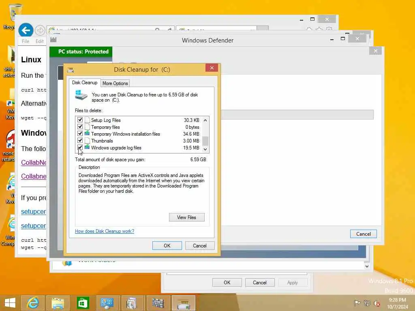
Task: Close the white dialog behind Disk Cleanup
Action: point(375,51)
